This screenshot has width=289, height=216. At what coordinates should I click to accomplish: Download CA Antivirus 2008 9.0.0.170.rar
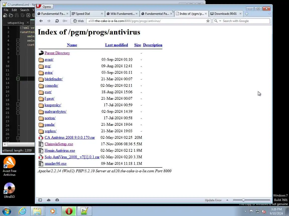[x=70, y=137]
